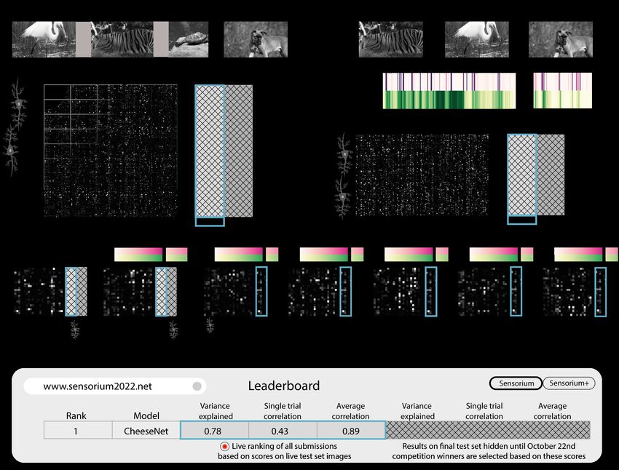
Task: Click the lower neuron icon beside left response matrix
Action: click(11, 151)
